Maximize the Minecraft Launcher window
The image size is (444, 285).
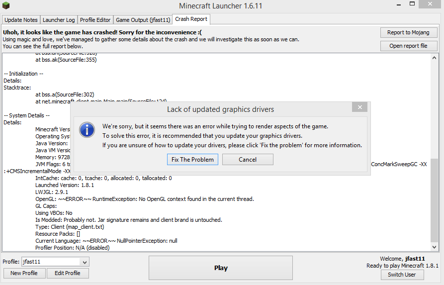[x=412, y=4]
